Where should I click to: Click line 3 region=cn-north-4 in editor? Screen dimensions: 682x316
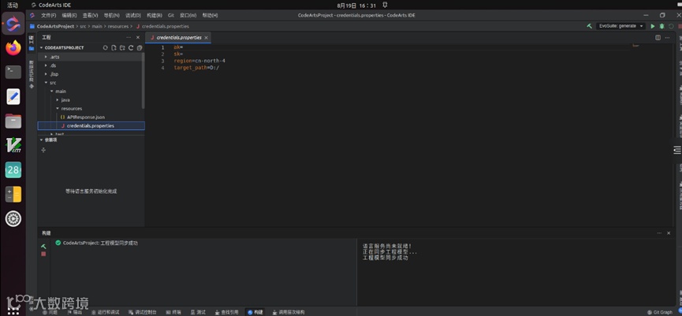[x=199, y=61]
